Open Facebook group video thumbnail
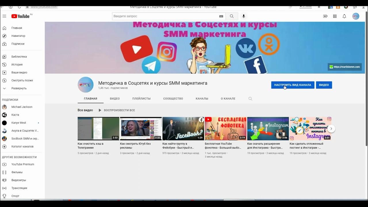 pyautogui.click(x=183, y=129)
